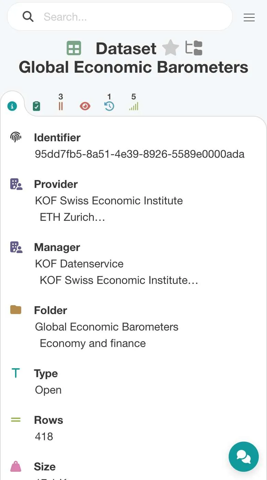Click the fingerprint Identifier icon
The width and height of the screenshot is (267, 480).
(16, 137)
